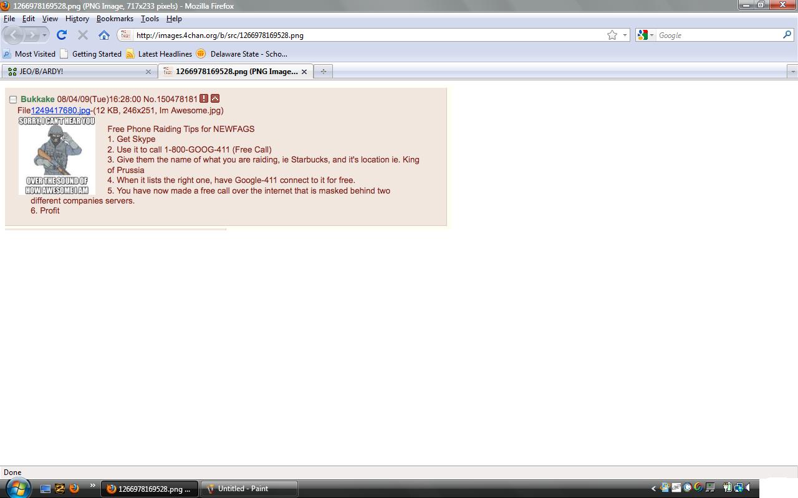The height and width of the screenshot is (498, 798).
Task: Open the Help menu
Action: tap(174, 19)
